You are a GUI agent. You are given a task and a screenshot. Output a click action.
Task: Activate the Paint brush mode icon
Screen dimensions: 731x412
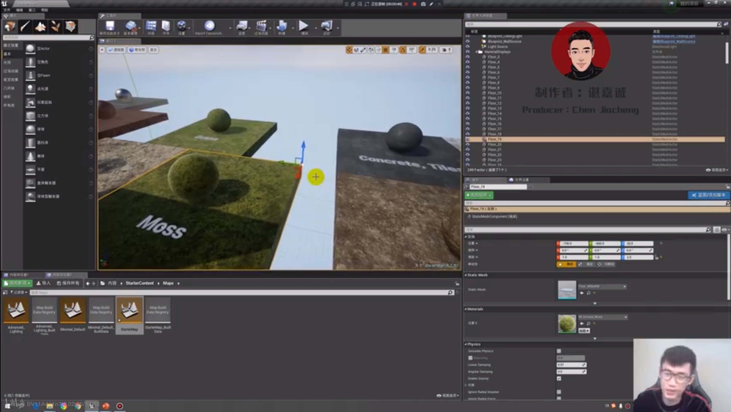[x=25, y=27]
